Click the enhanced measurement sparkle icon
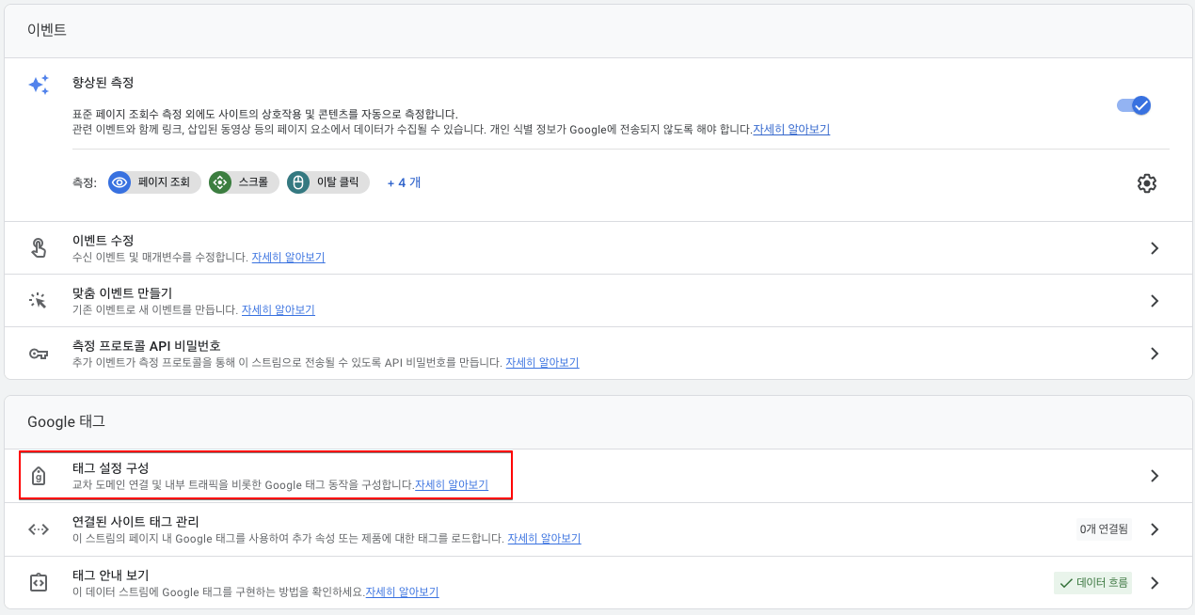 click(x=39, y=86)
